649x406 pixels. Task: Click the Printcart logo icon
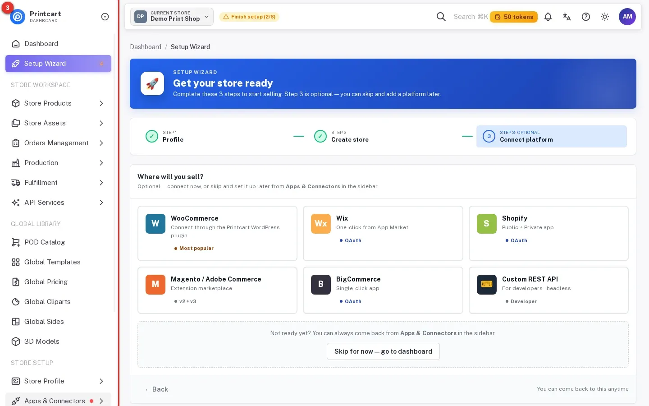coord(18,17)
